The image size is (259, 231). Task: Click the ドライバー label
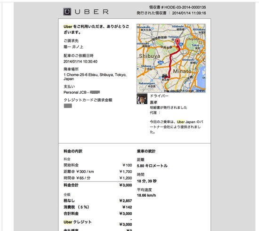click(159, 96)
